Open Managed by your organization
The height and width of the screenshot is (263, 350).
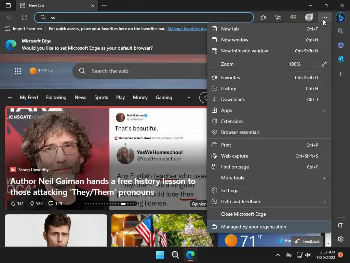[x=269, y=227]
